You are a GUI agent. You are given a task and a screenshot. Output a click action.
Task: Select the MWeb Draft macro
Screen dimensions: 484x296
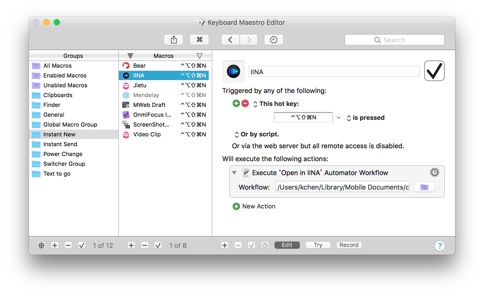164,105
